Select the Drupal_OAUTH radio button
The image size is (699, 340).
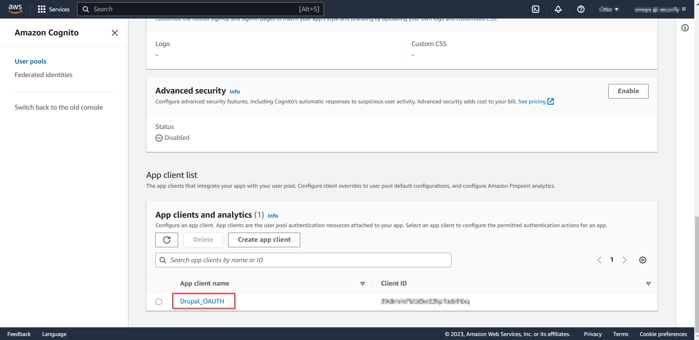(x=159, y=302)
